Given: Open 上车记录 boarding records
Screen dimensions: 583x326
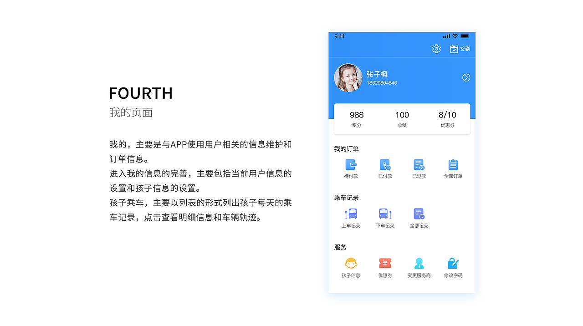Looking at the screenshot, I should (351, 214).
